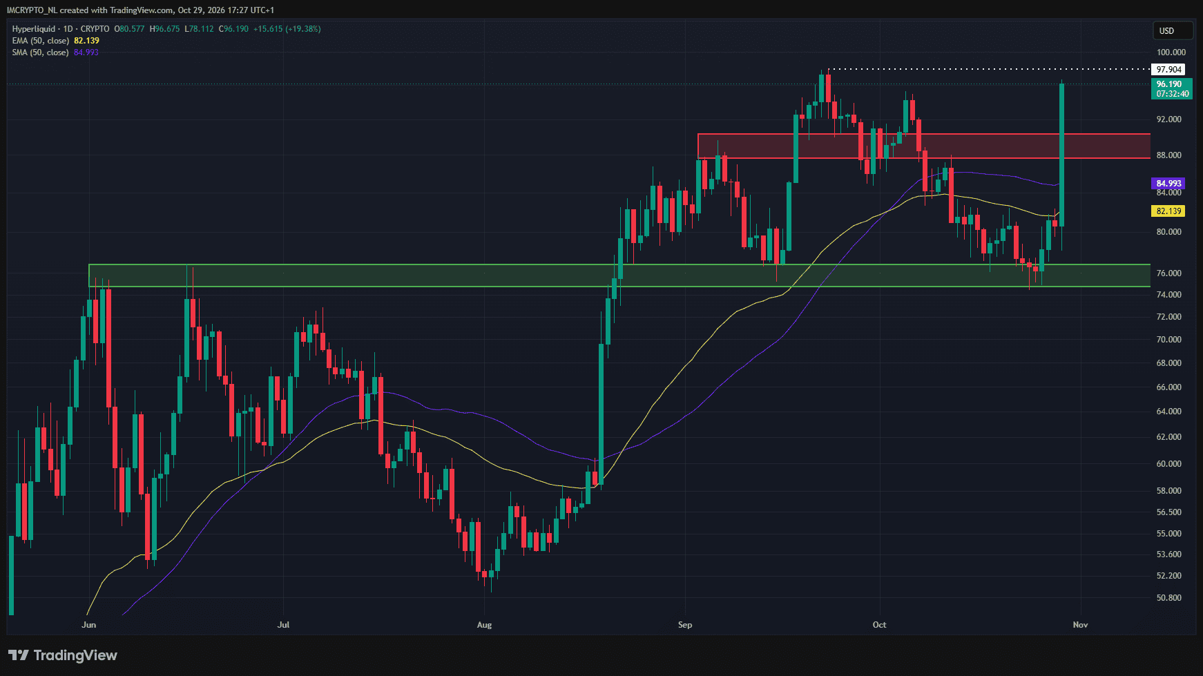Click the 76.000 price axis label
Image resolution: width=1203 pixels, height=676 pixels.
tap(1169, 273)
